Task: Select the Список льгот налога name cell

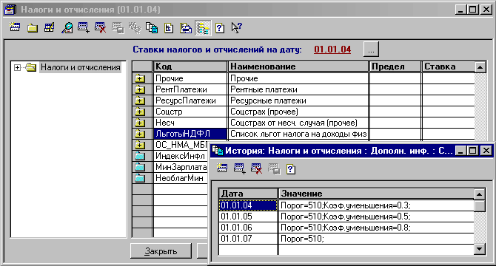Action: 298,134
